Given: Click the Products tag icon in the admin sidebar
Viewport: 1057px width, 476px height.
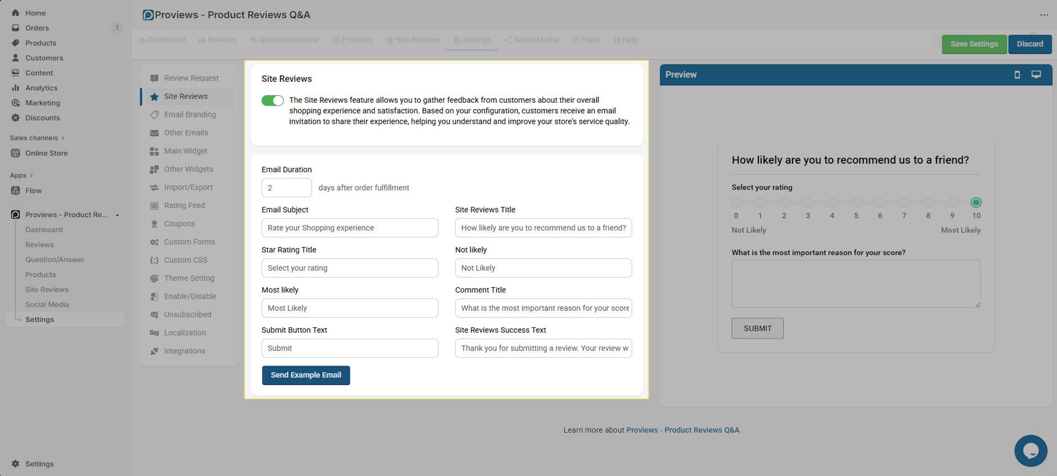Looking at the screenshot, I should pyautogui.click(x=15, y=43).
